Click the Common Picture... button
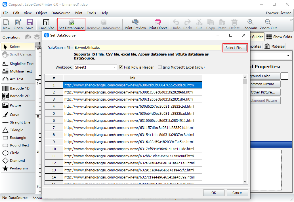The image size is (294, 202). click(265, 84)
